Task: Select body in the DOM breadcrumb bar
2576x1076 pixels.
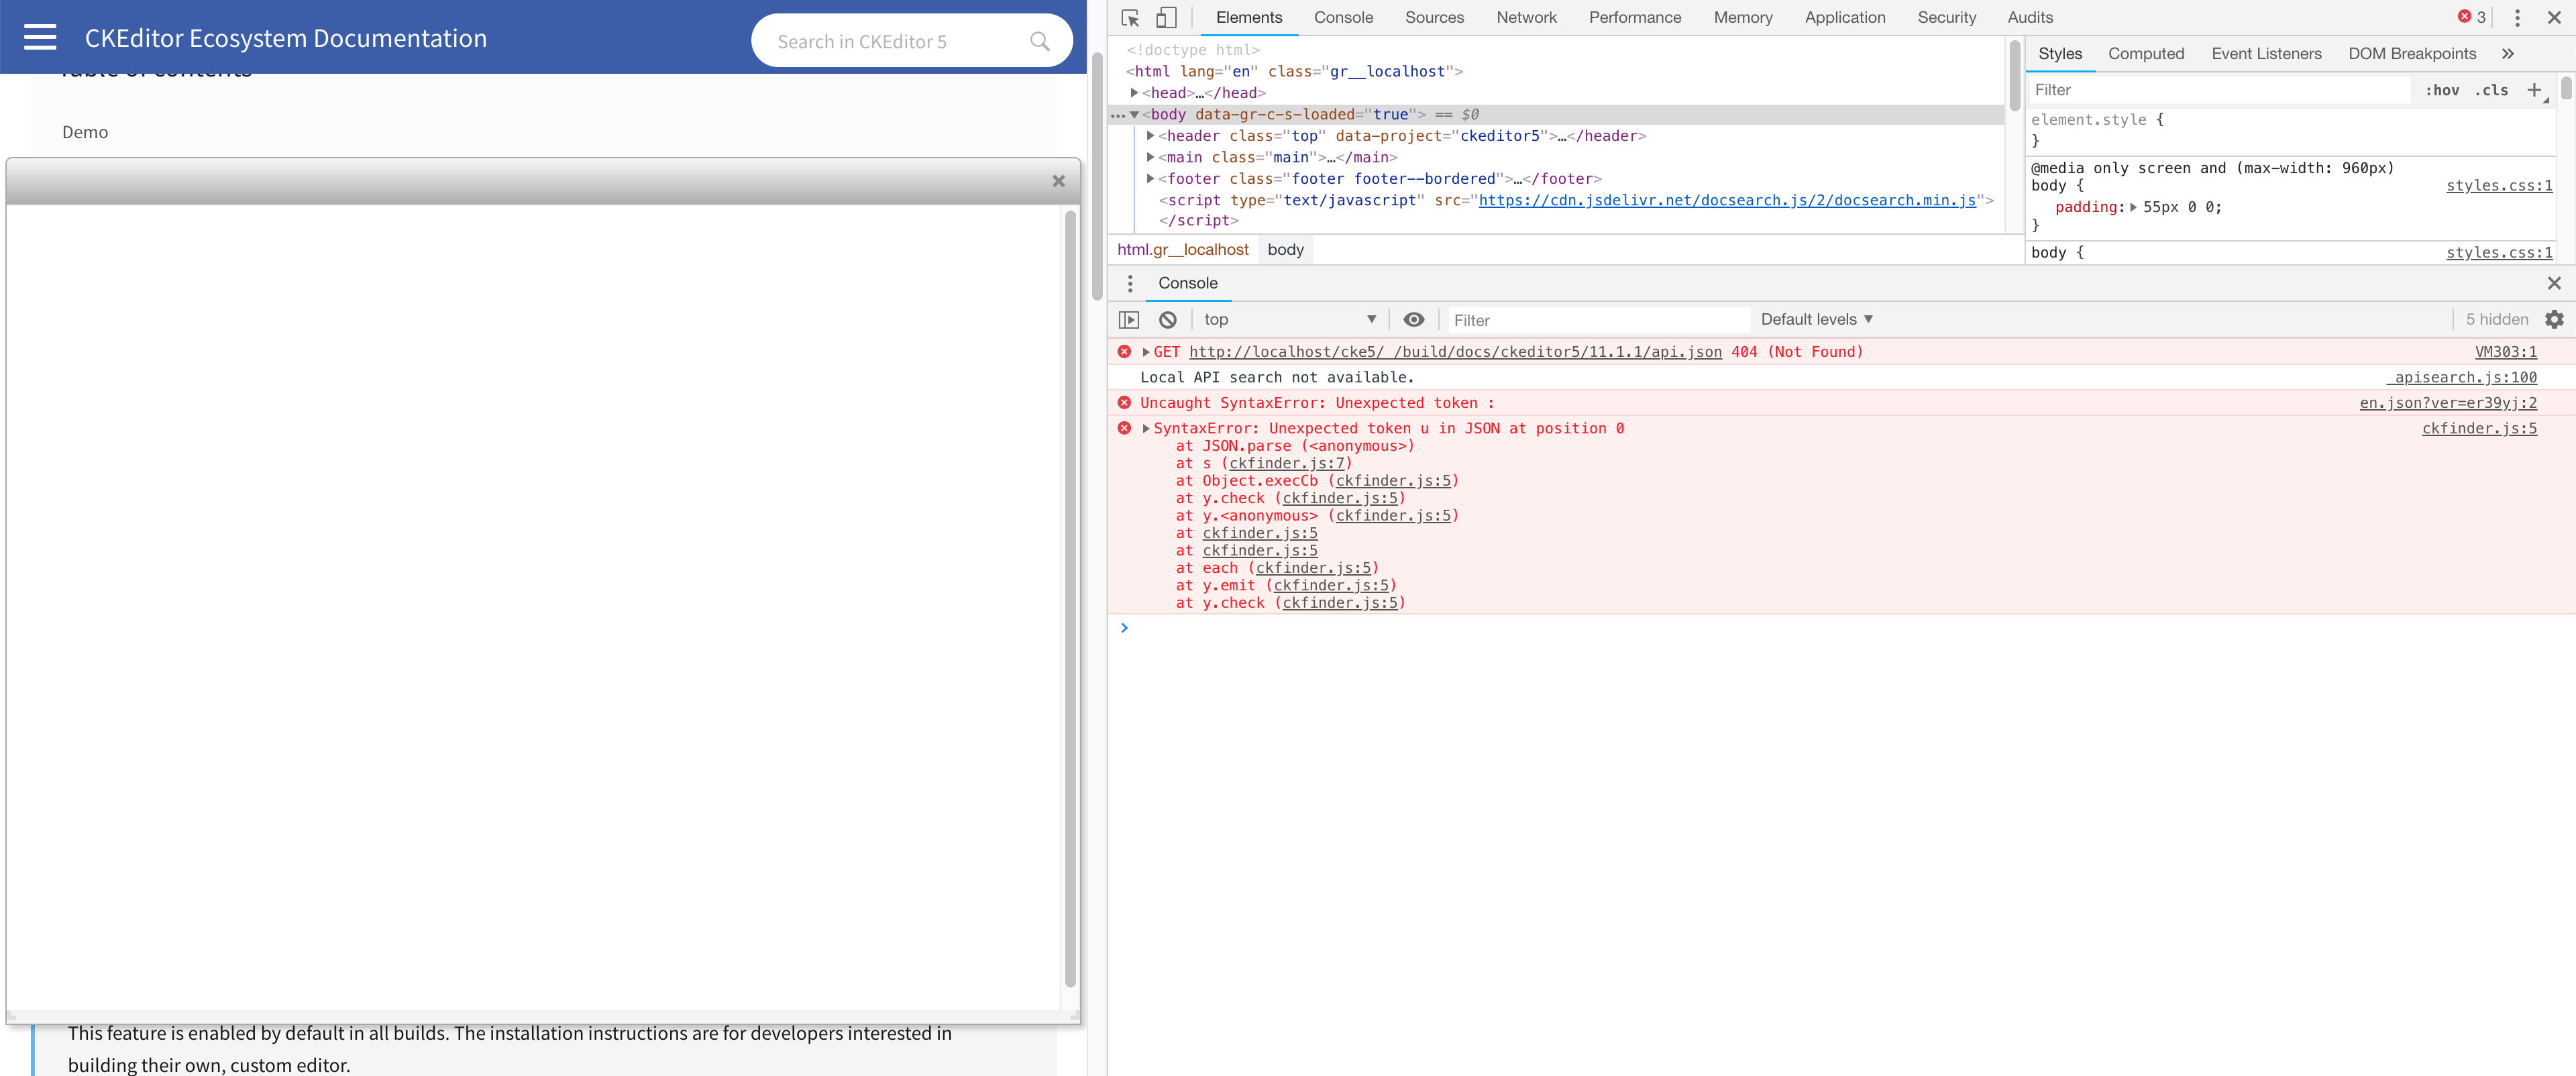Action: click(x=1285, y=249)
